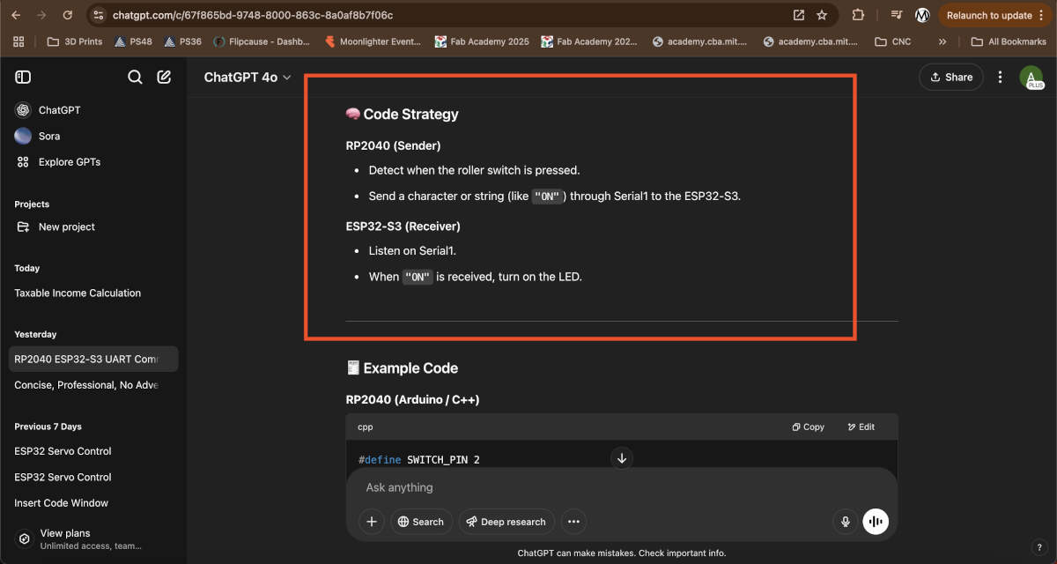
Task: Open the media controls icon
Action: coord(897,15)
